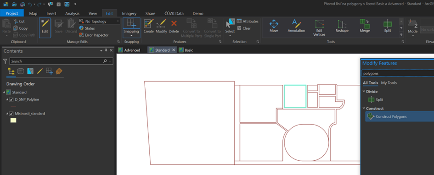This screenshot has width=434, height=175.
Task: Switch to My Tools list
Action: click(389, 83)
